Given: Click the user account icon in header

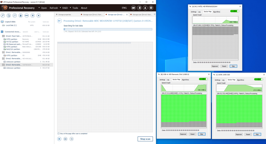Looking at the screenshot, I should pyautogui.click(x=145, y=8).
